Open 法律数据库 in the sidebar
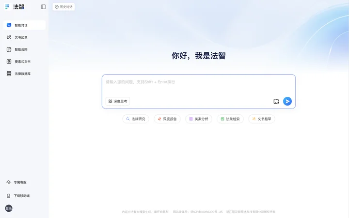This screenshot has width=349, height=218. coord(25,74)
